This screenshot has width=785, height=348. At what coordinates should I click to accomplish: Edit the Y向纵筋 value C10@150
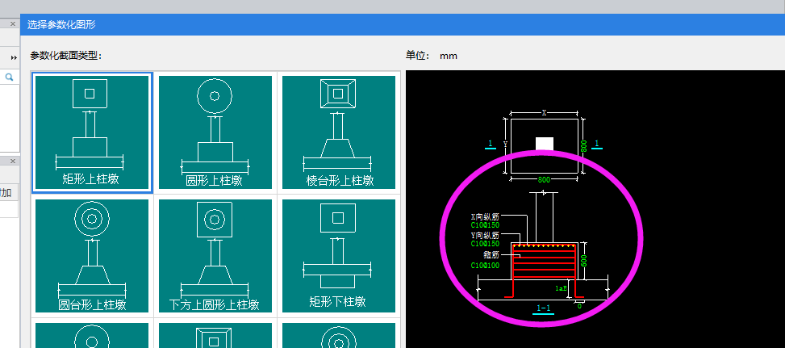point(485,243)
